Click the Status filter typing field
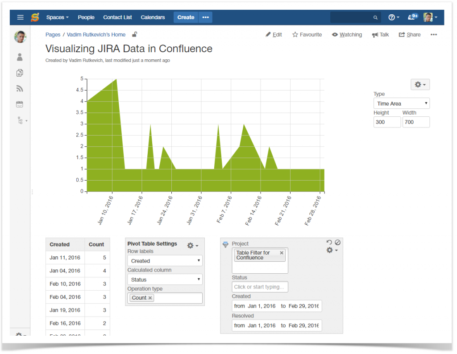Screen dimensions: 457x354 [260, 287]
